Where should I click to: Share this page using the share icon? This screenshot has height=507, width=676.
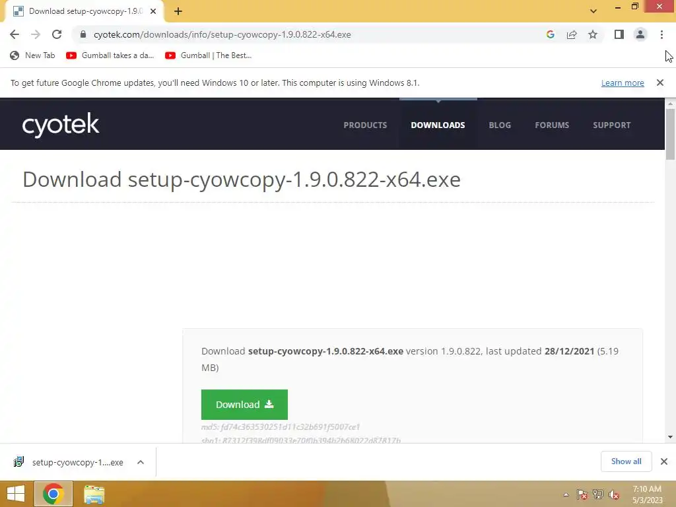click(572, 34)
